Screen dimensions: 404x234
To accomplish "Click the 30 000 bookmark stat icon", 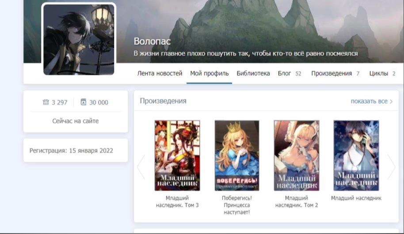I will tap(83, 102).
